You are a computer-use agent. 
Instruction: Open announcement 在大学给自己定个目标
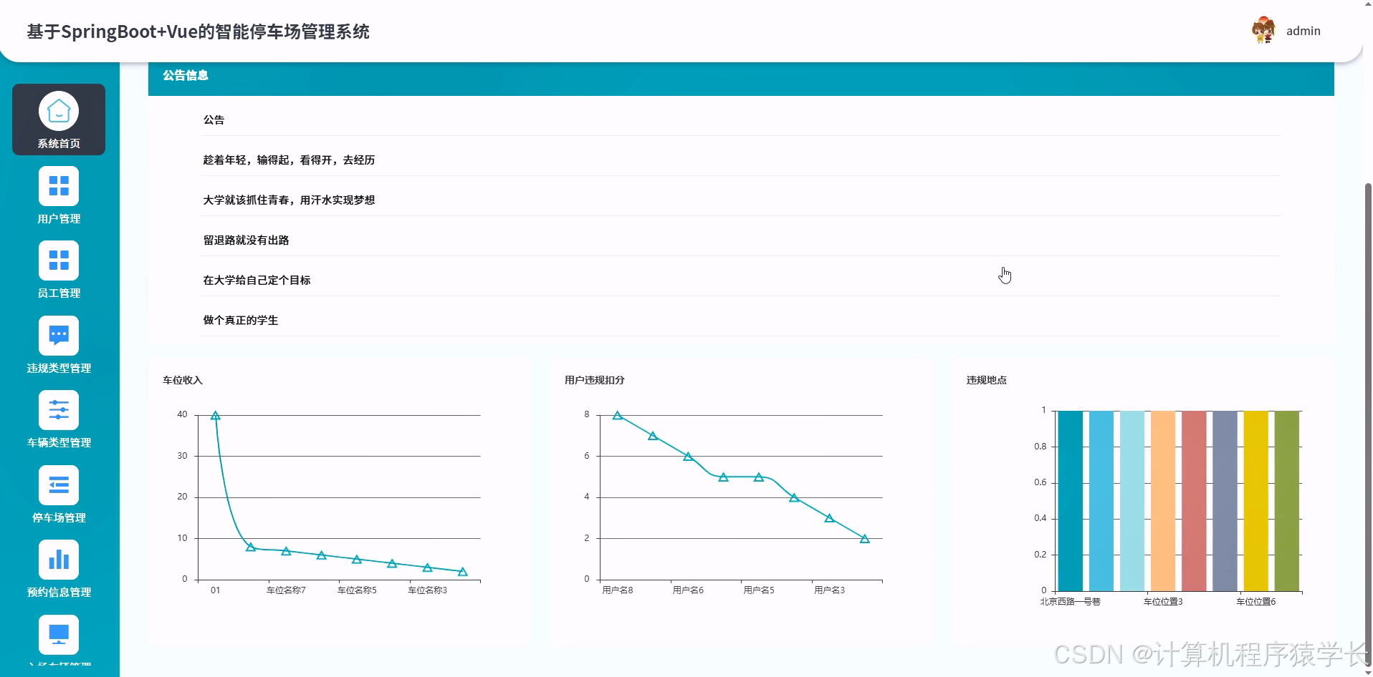coord(257,281)
